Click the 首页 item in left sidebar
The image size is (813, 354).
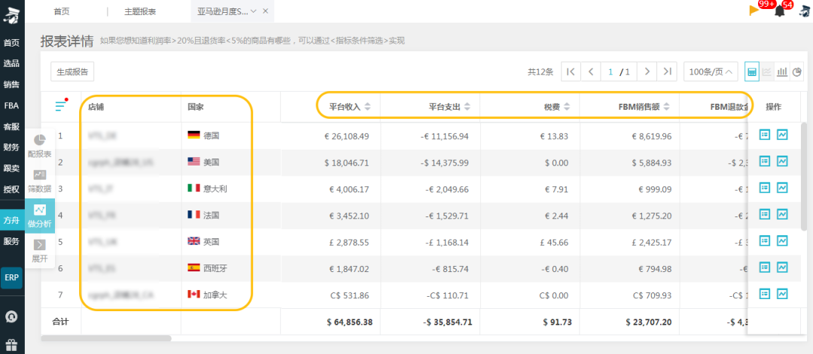tap(11, 42)
